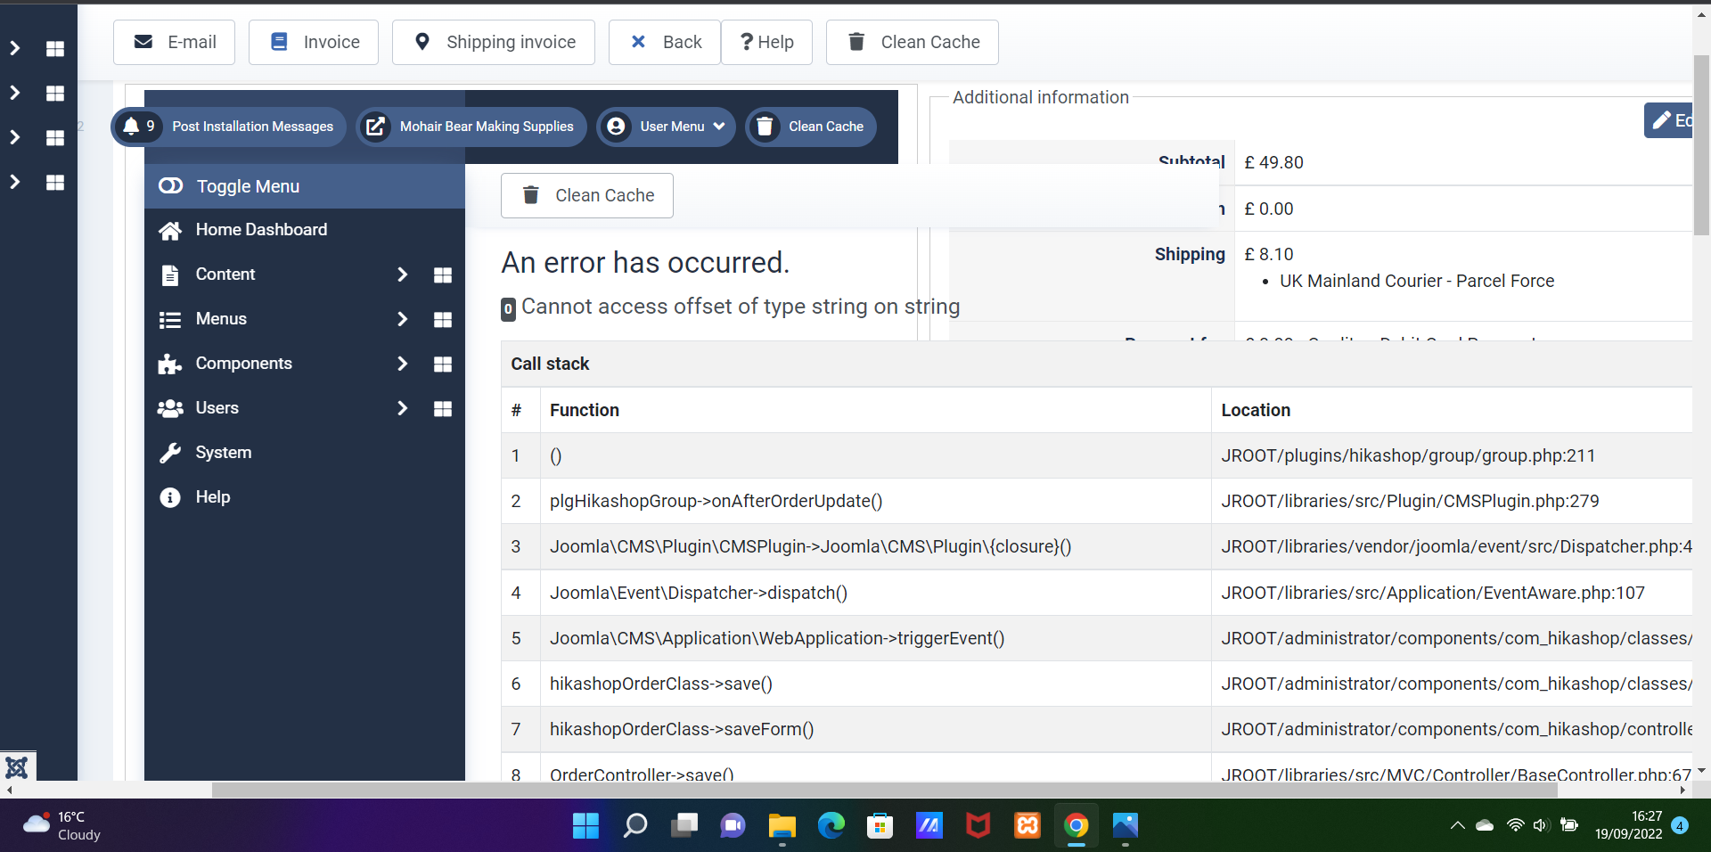Select the 'Cannot access offset of type string on string' message
The width and height of the screenshot is (1711, 852).
[x=741, y=307]
